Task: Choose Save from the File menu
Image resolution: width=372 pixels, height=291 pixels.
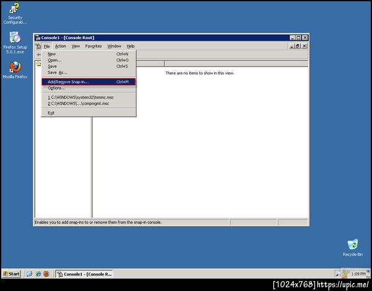Action: tap(89, 66)
